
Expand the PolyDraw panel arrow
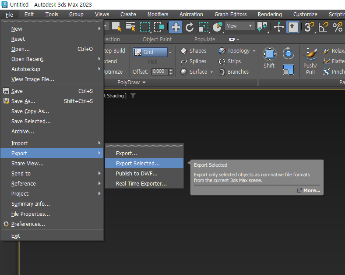(144, 82)
